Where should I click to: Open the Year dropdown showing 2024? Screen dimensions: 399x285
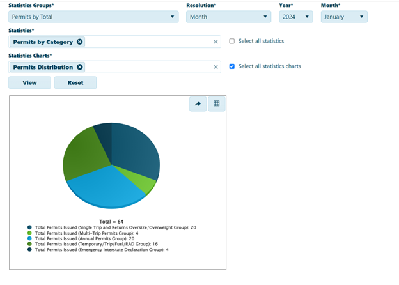tap(296, 17)
